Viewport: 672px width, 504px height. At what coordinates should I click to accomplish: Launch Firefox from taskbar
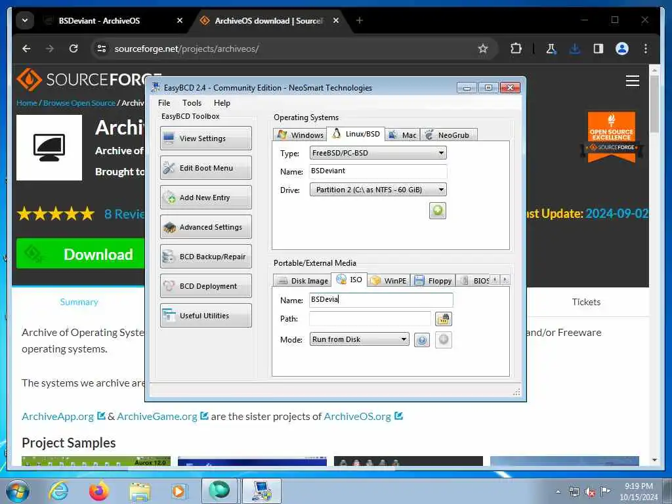(x=99, y=491)
